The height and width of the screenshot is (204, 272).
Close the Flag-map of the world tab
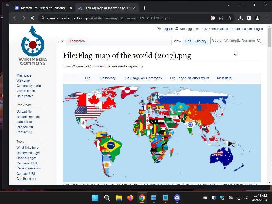click(134, 8)
